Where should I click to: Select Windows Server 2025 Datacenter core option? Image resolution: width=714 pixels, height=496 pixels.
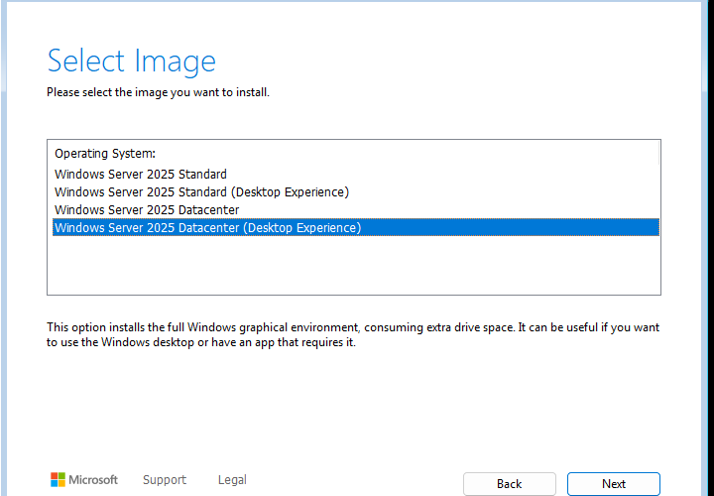pos(147,209)
